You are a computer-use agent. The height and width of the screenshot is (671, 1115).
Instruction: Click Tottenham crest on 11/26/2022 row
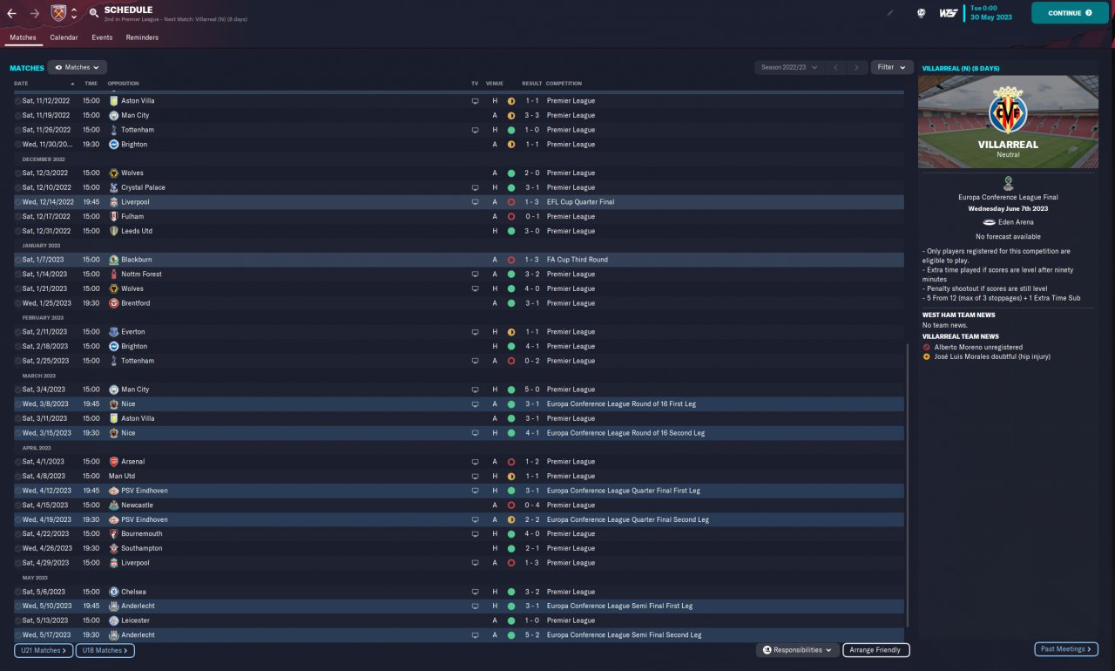pyautogui.click(x=113, y=130)
